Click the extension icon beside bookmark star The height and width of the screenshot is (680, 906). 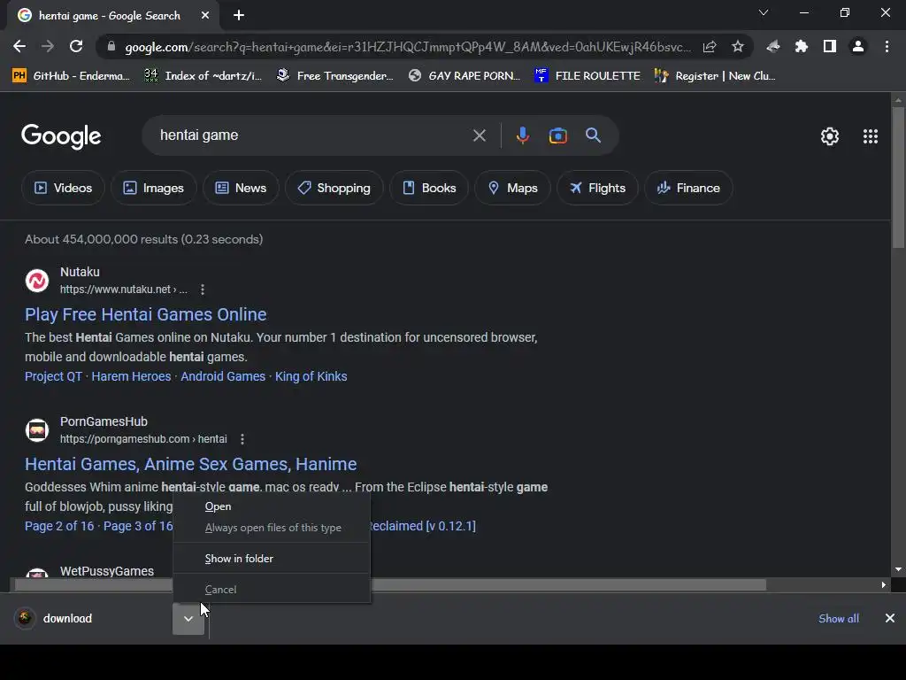point(772,47)
